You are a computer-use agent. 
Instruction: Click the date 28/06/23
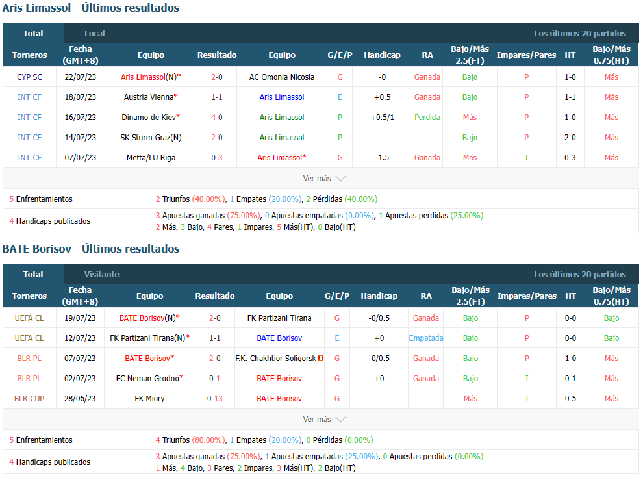click(x=80, y=399)
